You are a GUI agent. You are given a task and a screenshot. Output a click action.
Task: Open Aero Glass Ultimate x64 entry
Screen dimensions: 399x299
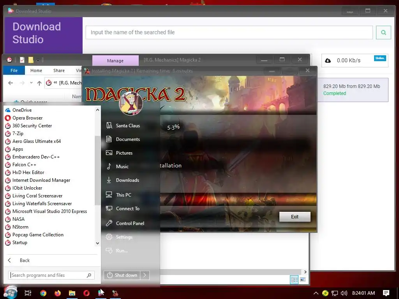[x=33, y=141]
